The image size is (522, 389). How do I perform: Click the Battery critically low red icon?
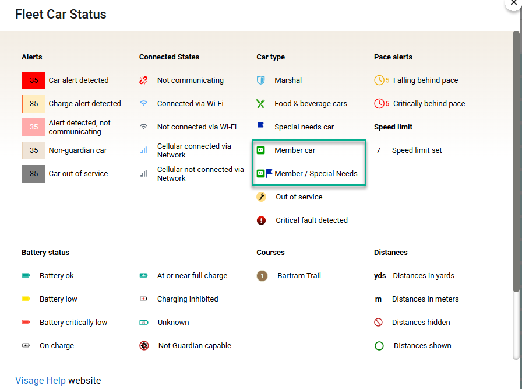coord(26,323)
